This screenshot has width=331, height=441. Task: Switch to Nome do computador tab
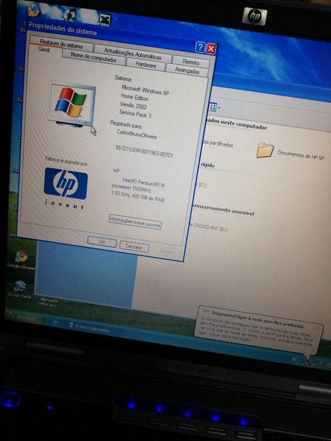click(x=93, y=57)
